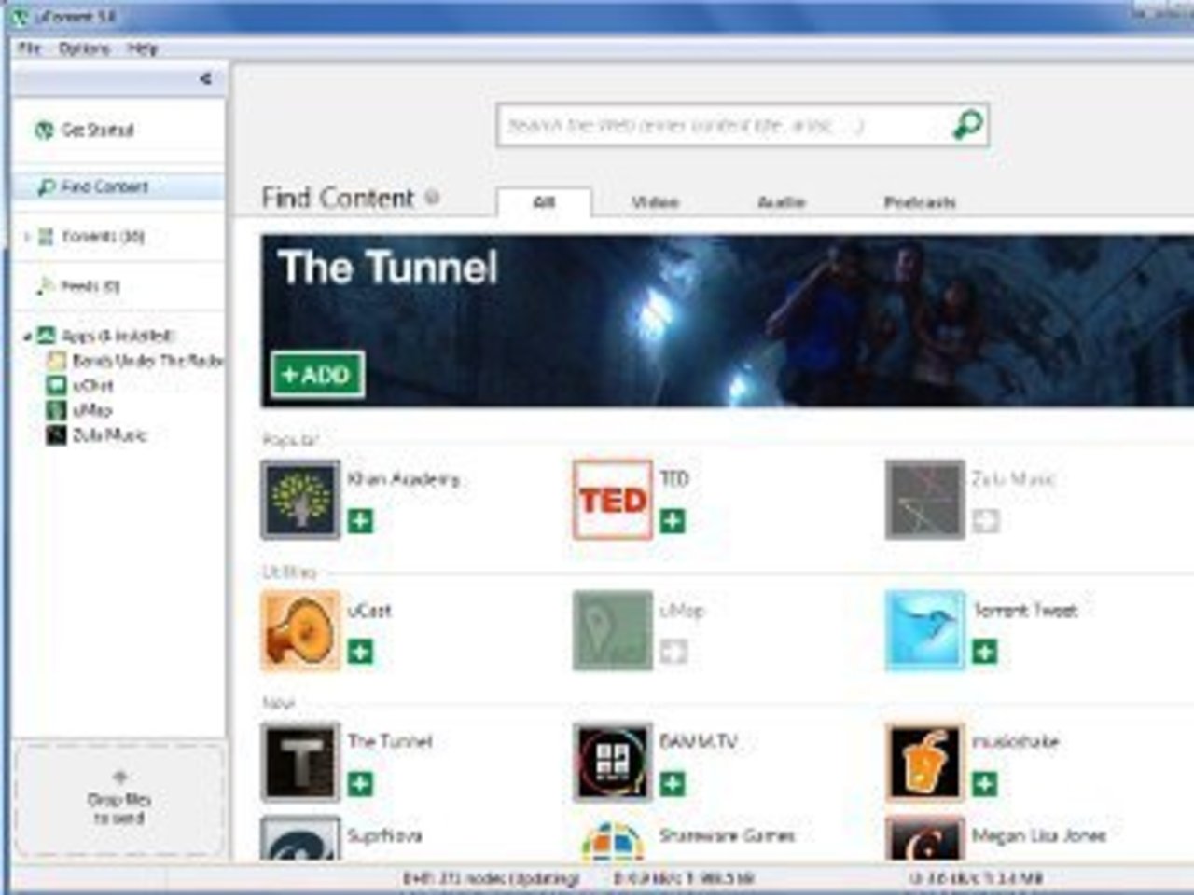Click the Drop files to send area

[x=119, y=800]
